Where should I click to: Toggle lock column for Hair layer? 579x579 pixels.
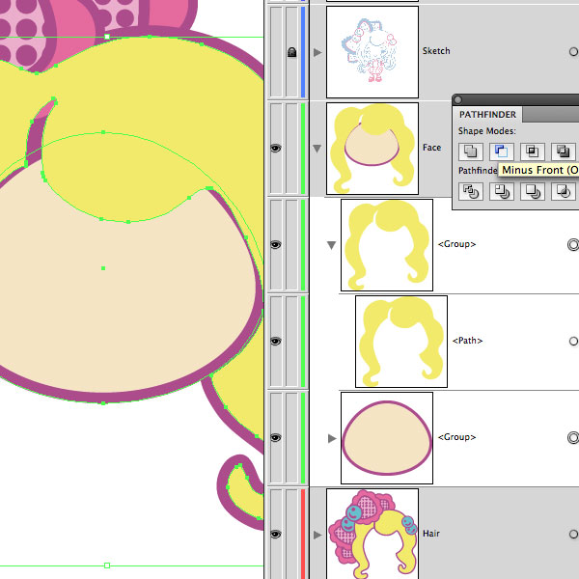[x=291, y=535]
